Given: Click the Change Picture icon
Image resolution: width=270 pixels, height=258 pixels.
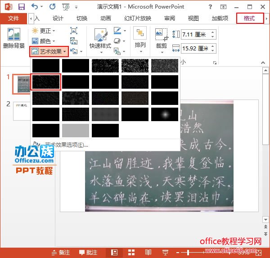Looking at the screenshot, I should pyautogui.click(x=74, y=41).
